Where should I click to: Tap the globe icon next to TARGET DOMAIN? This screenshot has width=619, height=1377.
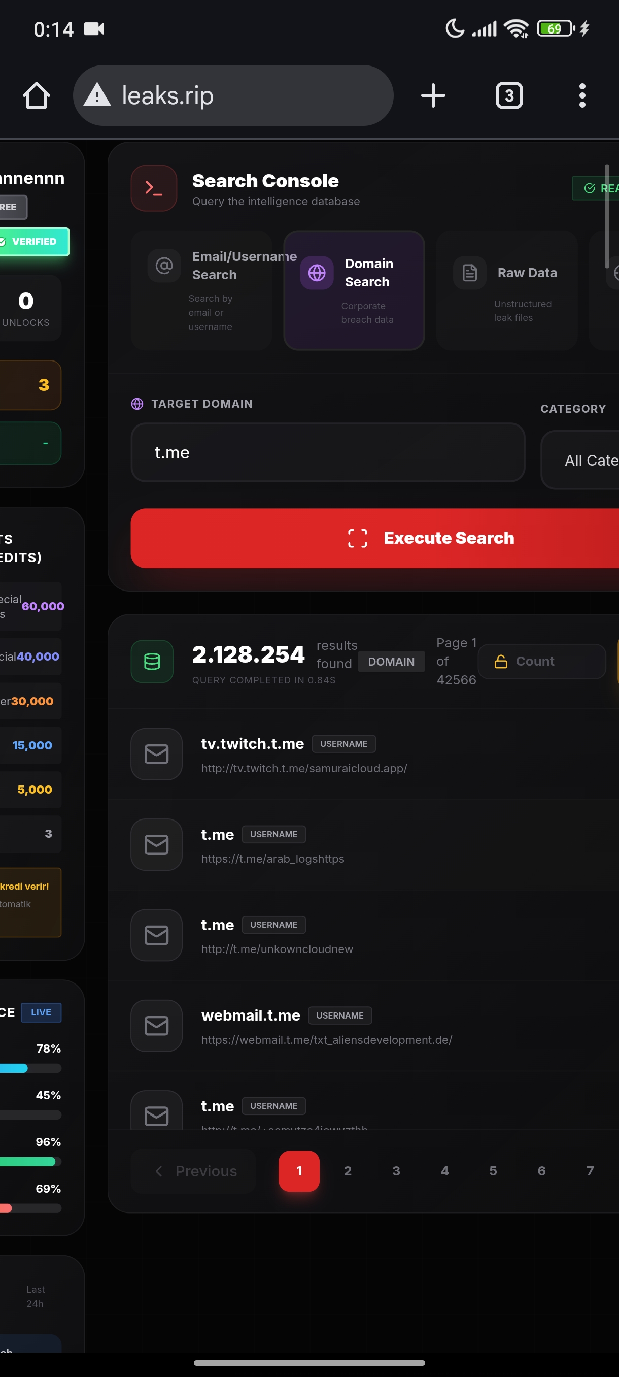point(137,404)
